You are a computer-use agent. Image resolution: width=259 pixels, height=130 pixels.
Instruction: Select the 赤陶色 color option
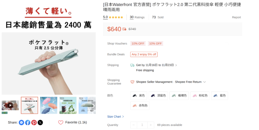coord(140,106)
